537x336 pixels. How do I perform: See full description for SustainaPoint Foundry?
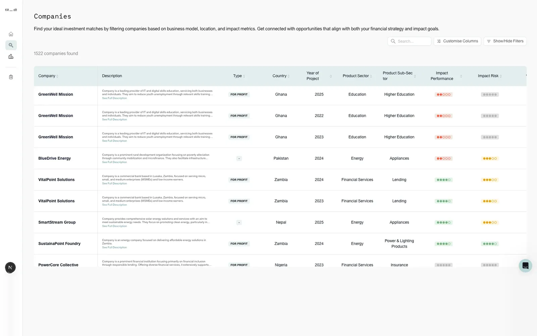tap(114, 248)
